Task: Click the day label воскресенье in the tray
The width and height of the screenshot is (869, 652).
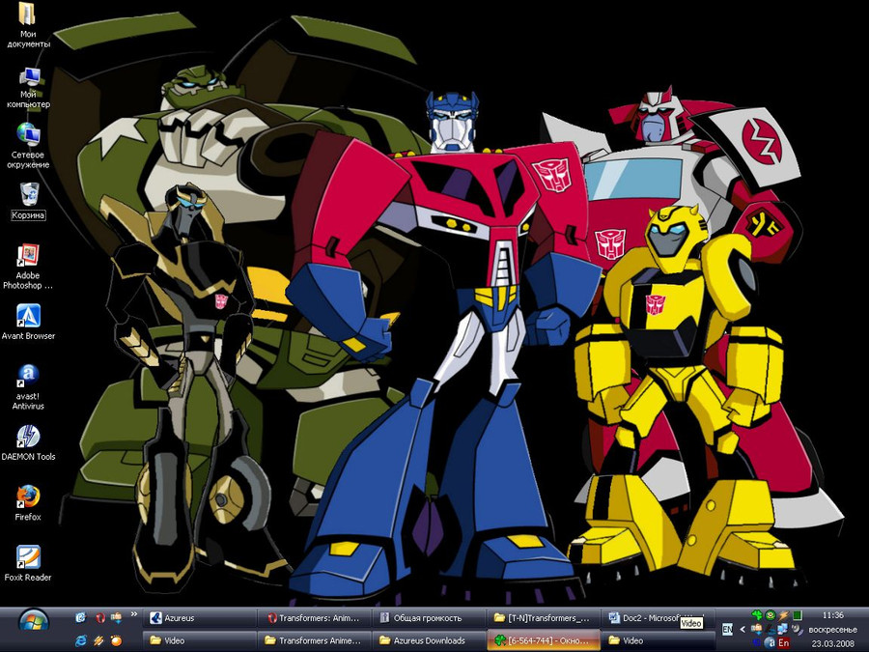Action: point(833,630)
